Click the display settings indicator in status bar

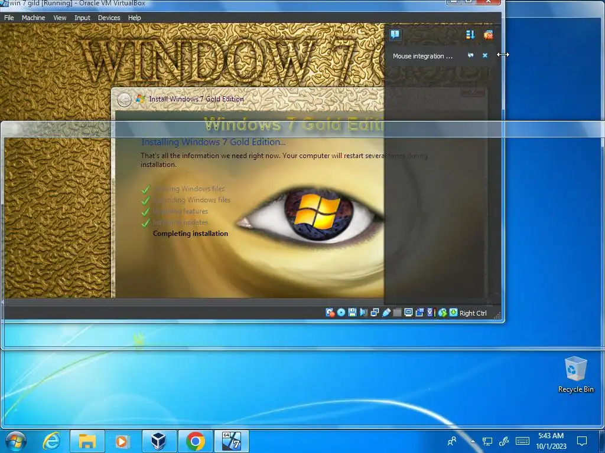408,313
